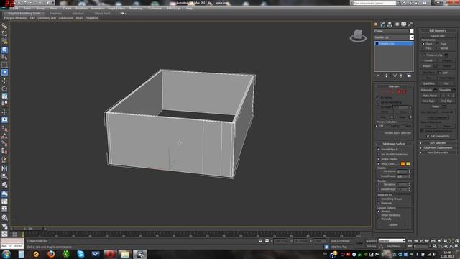Click the object color swatch
The image size is (460, 259).
pos(411,31)
